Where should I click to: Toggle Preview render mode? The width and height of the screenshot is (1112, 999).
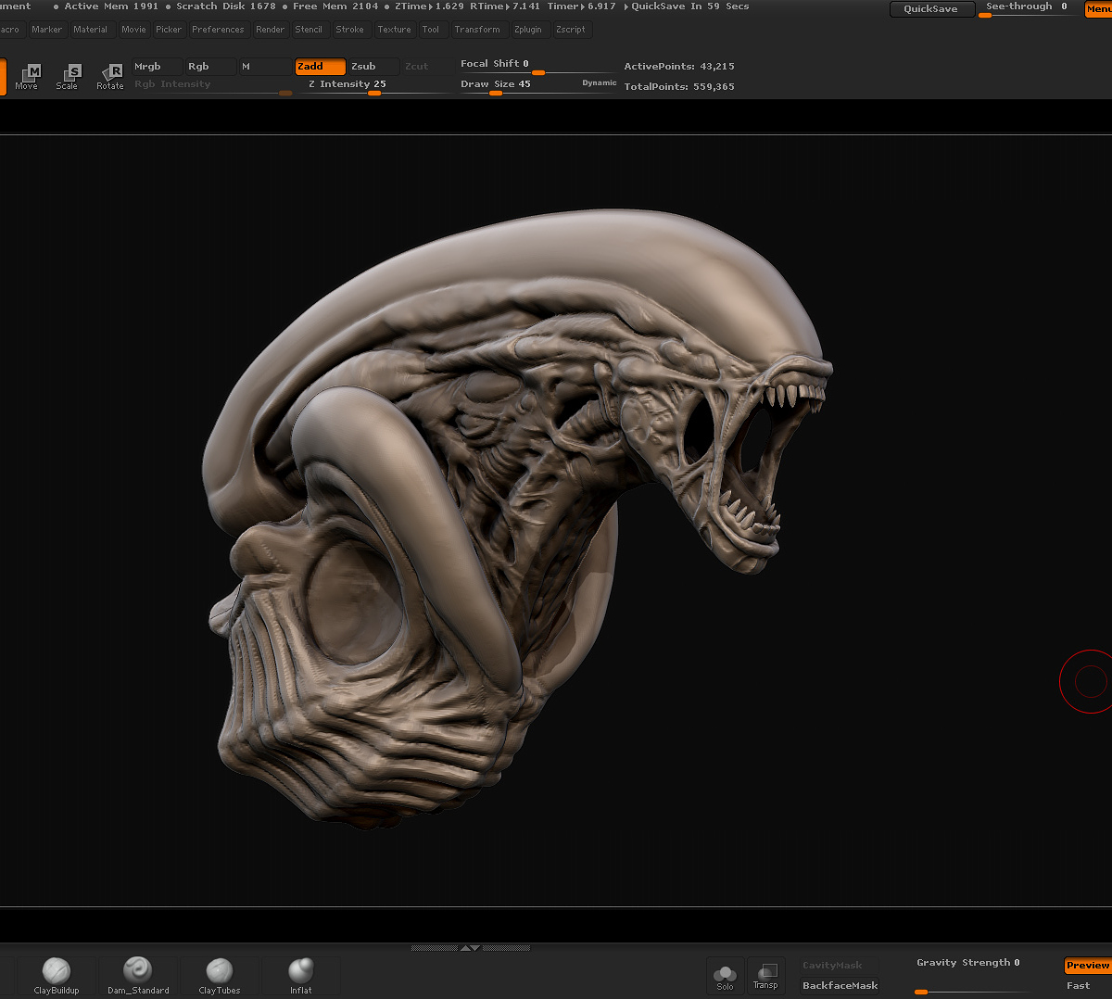pos(1088,966)
